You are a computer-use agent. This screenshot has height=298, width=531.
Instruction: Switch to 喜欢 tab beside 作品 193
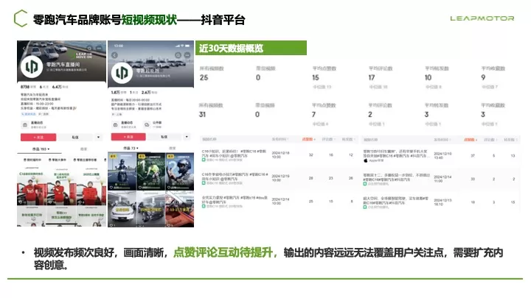click(x=83, y=149)
